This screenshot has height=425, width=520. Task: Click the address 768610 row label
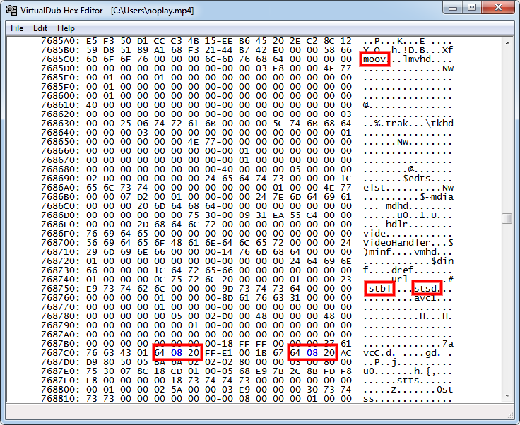click(60, 105)
